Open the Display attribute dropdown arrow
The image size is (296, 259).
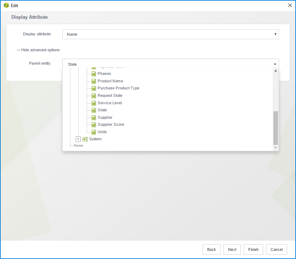tap(275, 34)
